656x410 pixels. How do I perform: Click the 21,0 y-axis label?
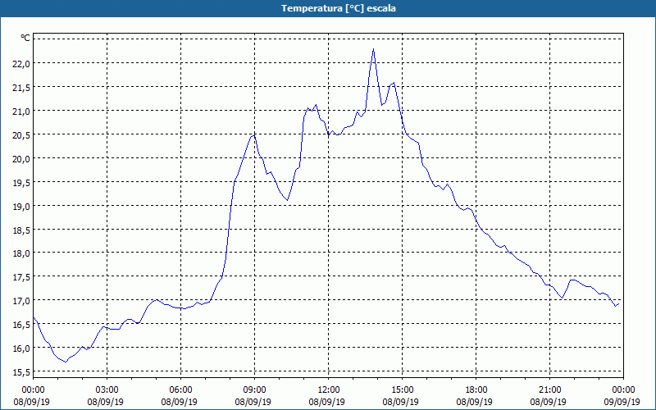(22, 111)
